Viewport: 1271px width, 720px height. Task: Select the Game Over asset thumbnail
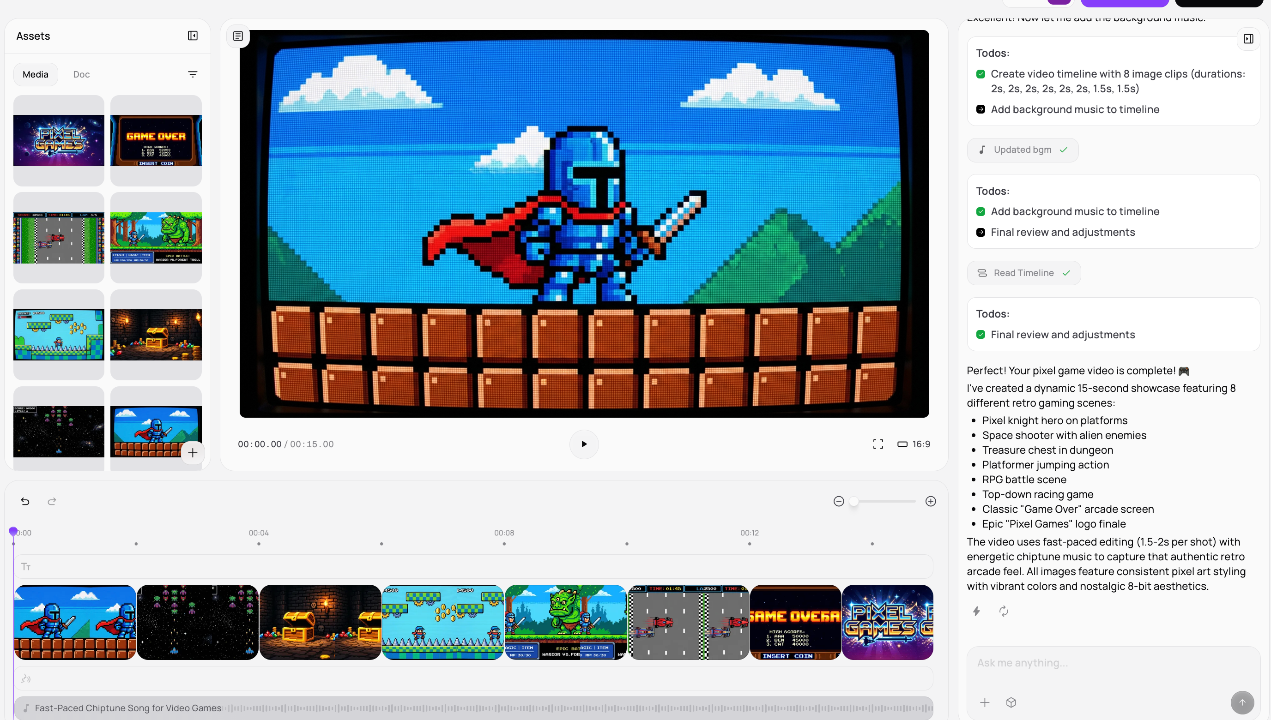click(x=156, y=140)
